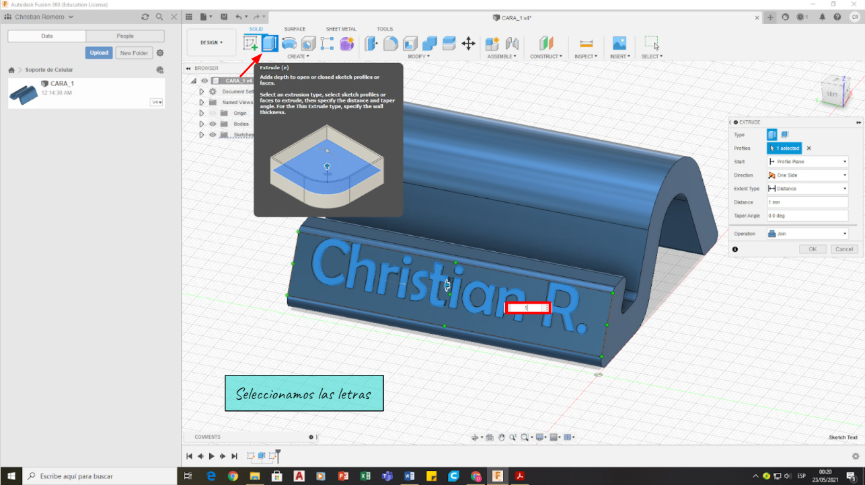This screenshot has height=485, width=865.
Task: Confirm extrude with OK button
Action: click(x=813, y=249)
